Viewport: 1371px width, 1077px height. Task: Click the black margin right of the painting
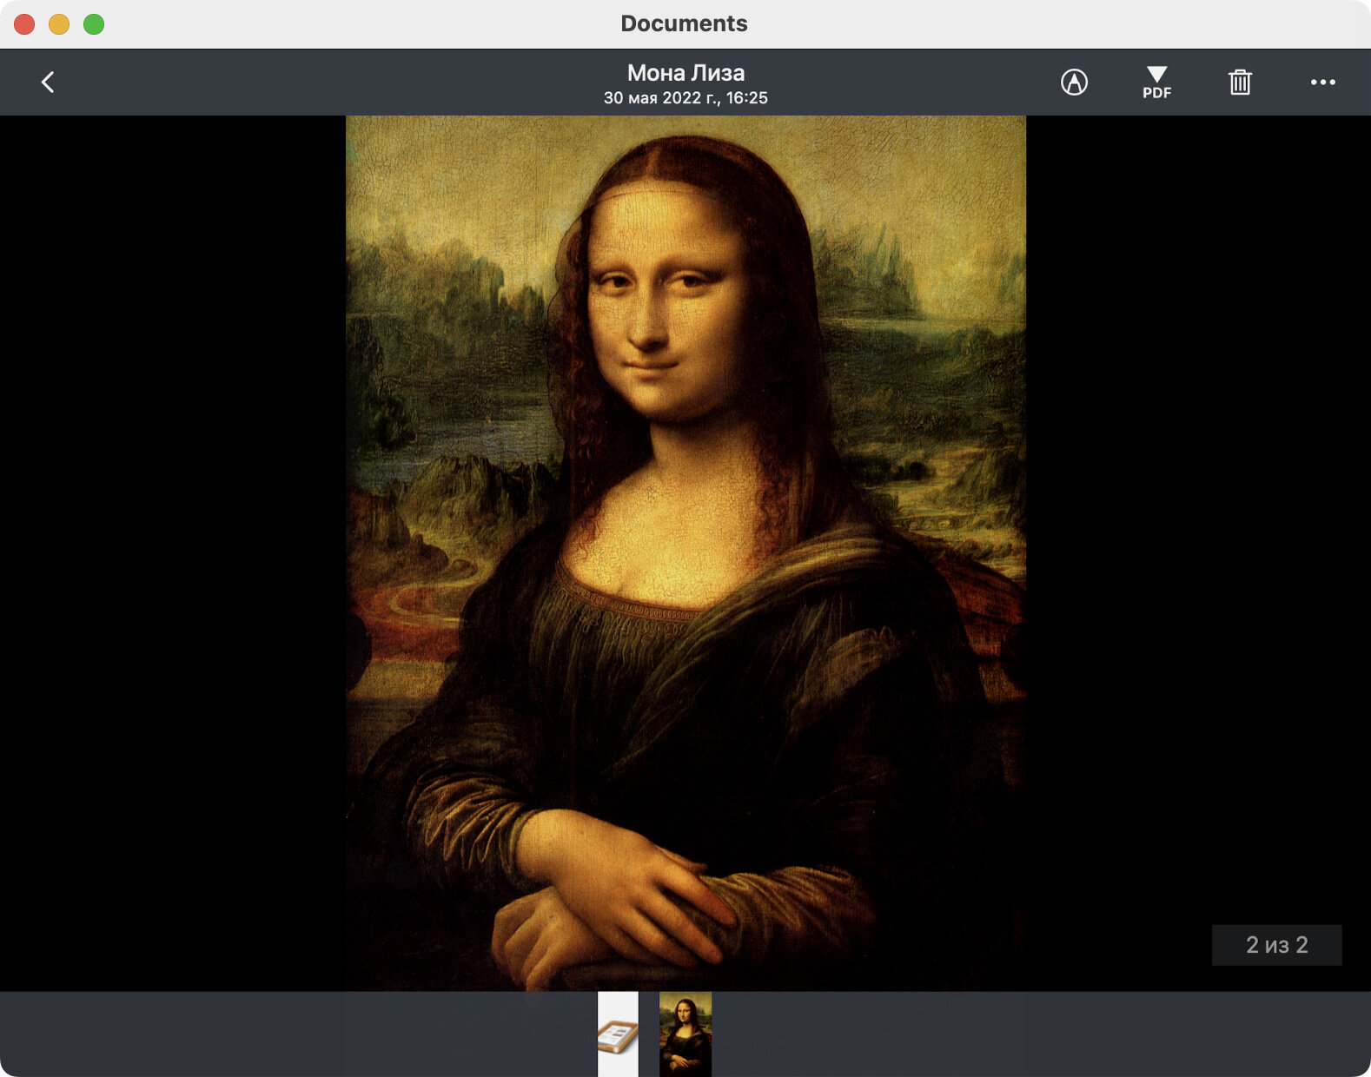pos(1198,521)
